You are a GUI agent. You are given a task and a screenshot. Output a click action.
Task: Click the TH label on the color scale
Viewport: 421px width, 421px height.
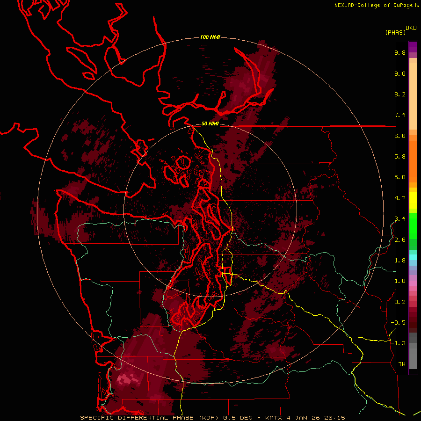point(402,364)
